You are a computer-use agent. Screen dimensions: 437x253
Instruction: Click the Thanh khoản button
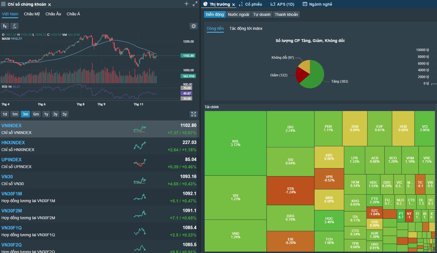tap(286, 14)
